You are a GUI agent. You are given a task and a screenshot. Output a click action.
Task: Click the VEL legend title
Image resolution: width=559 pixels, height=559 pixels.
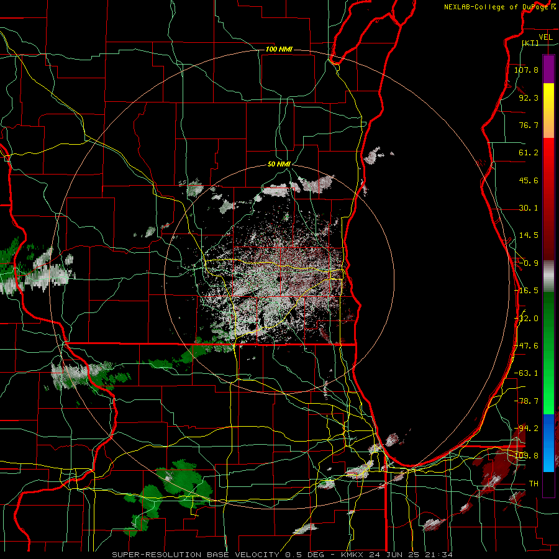[x=545, y=37]
